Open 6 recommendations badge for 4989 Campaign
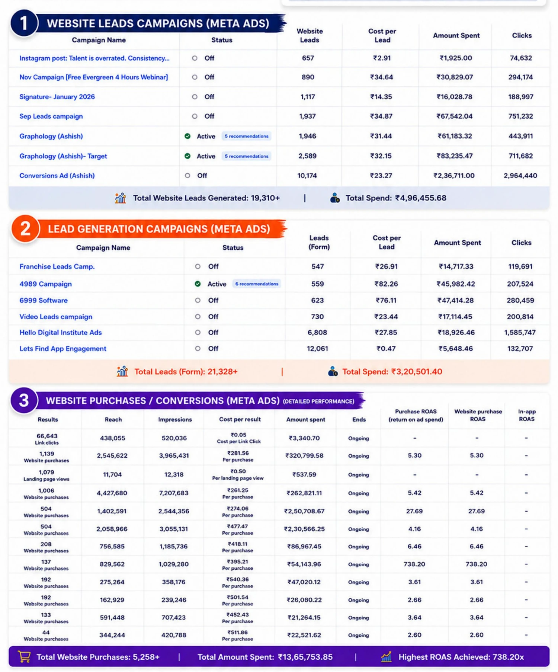Screen dimensions: 558x672 click(x=257, y=284)
